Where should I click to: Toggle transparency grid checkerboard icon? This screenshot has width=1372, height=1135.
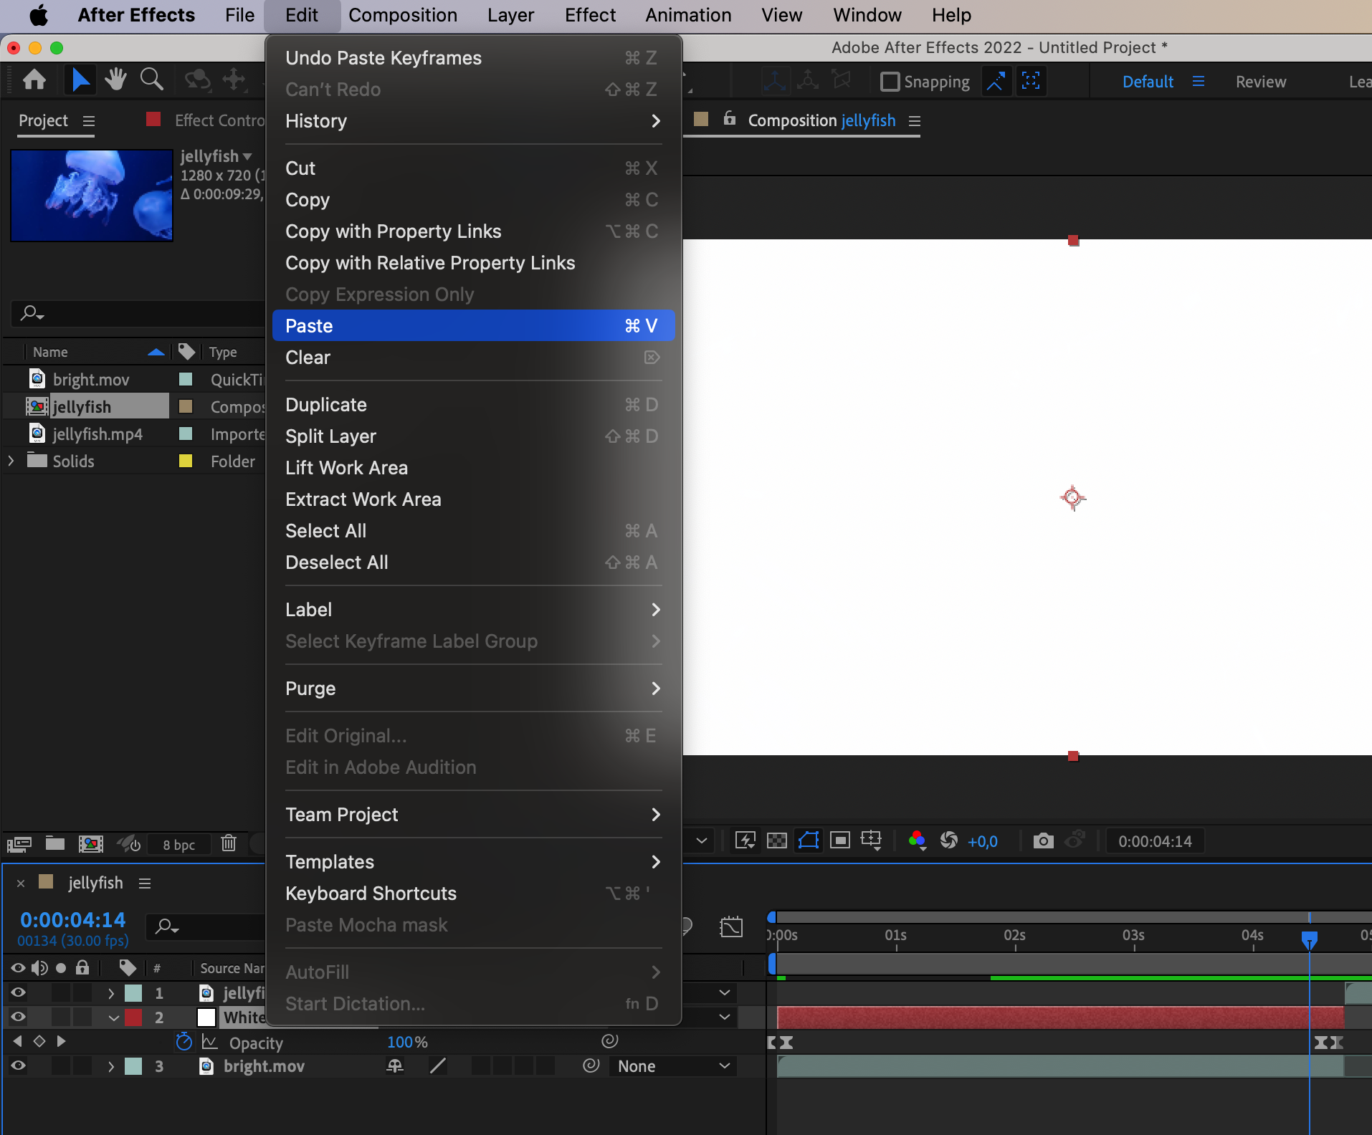777,841
